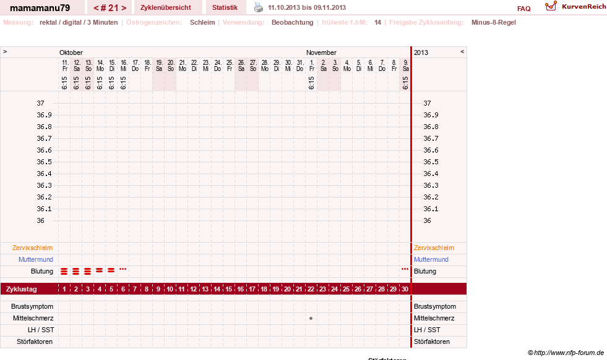Click the right 37 temperature axis label

[x=427, y=103]
